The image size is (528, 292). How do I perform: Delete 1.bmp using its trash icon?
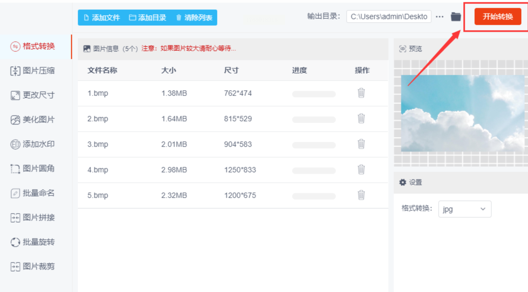pyautogui.click(x=361, y=93)
